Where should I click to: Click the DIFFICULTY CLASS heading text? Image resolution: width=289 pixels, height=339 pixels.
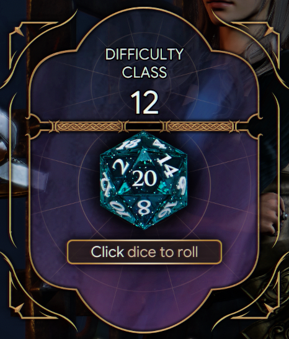[x=144, y=63]
